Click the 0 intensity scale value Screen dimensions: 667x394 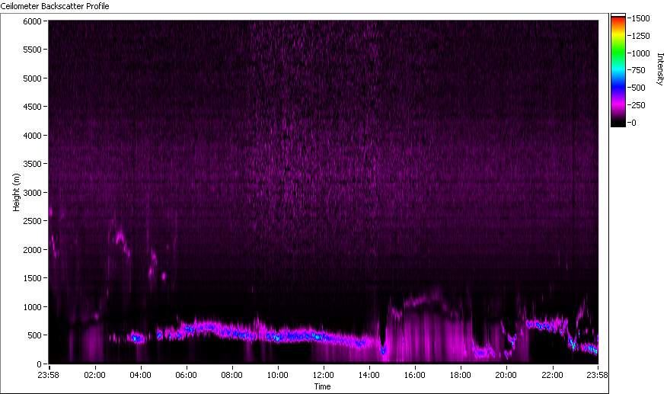click(x=633, y=123)
